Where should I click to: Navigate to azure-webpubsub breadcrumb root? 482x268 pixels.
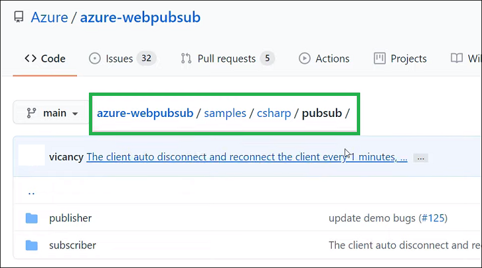(x=145, y=113)
